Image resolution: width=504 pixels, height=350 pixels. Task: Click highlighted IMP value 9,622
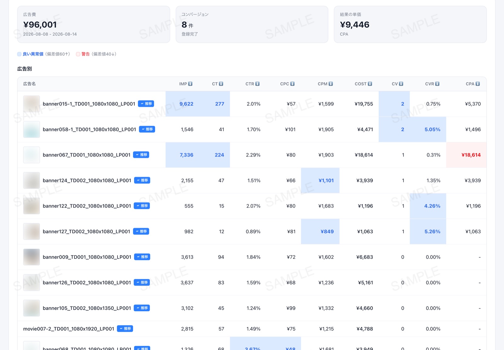click(186, 104)
